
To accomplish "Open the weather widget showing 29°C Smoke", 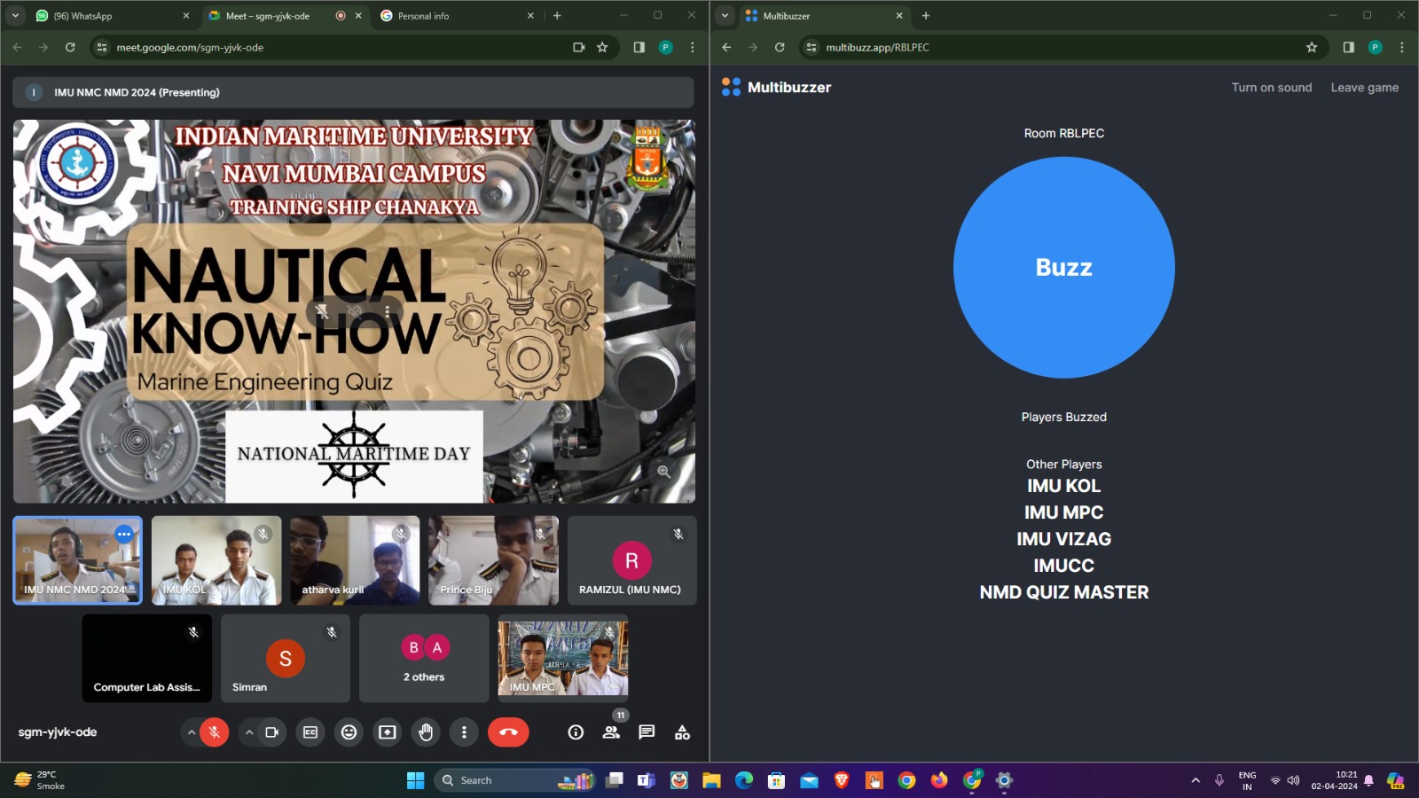I will [40, 780].
